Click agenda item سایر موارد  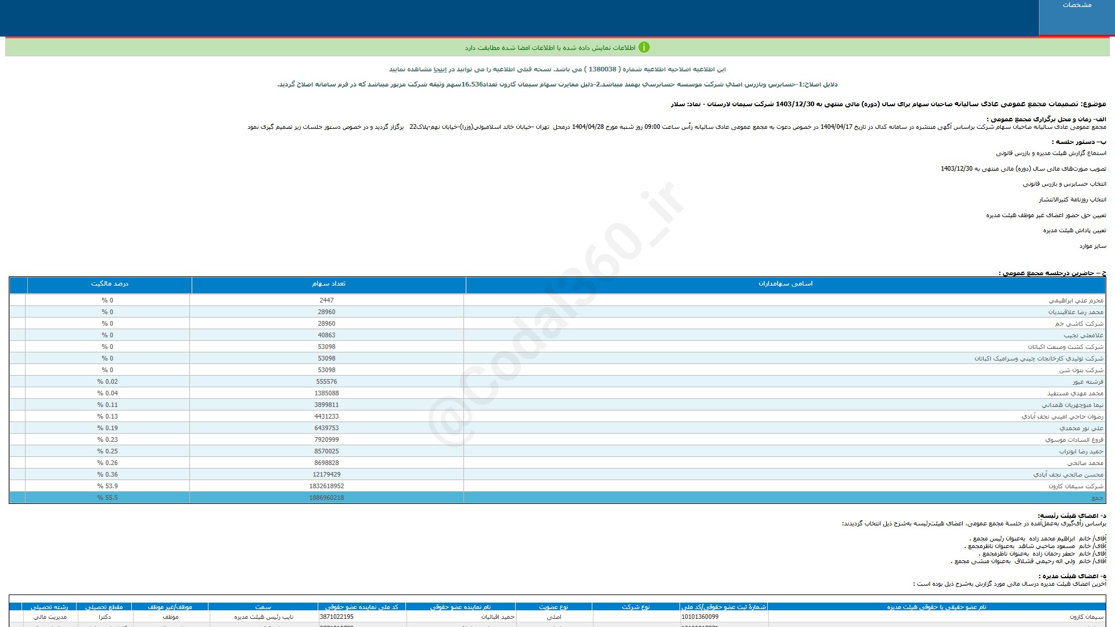point(1093,246)
